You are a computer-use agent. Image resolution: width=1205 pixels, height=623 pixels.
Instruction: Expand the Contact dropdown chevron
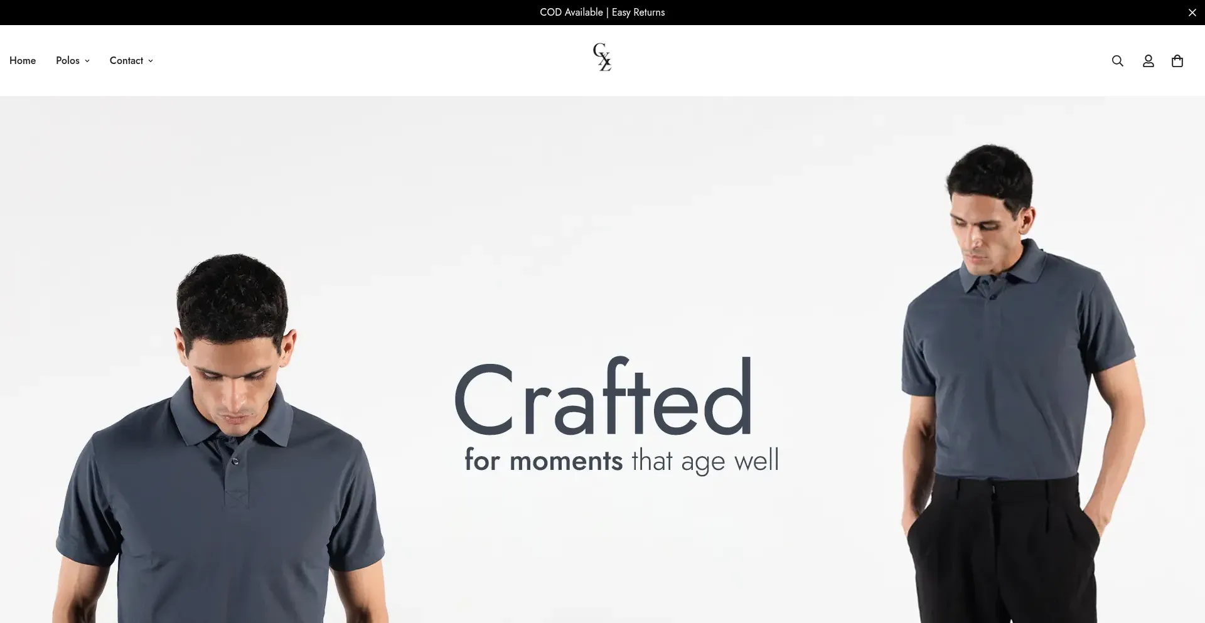[x=151, y=61]
